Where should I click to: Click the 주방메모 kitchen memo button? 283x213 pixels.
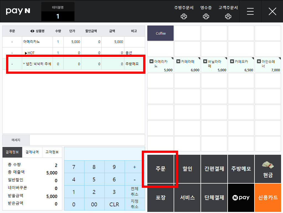tap(241, 169)
